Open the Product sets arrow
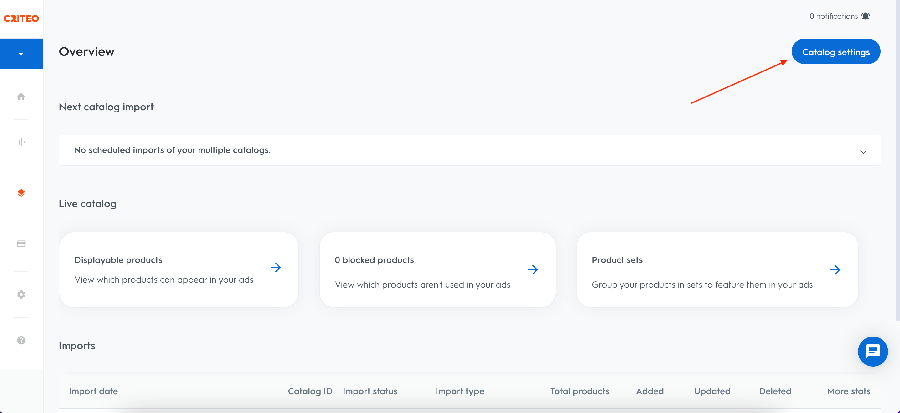900x413 pixels. tap(835, 270)
